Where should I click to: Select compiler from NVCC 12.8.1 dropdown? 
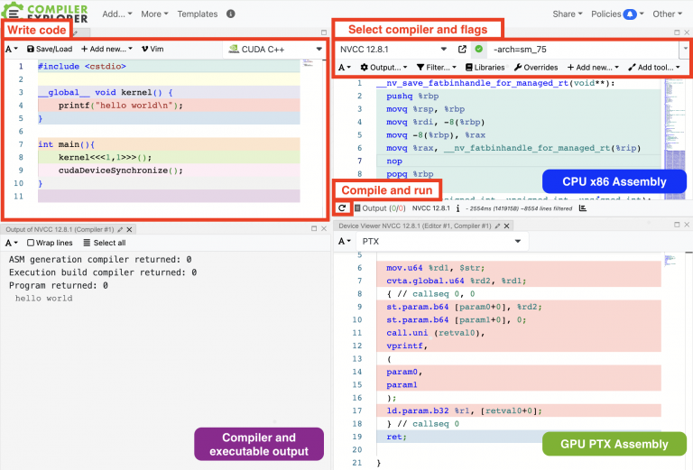click(393, 50)
